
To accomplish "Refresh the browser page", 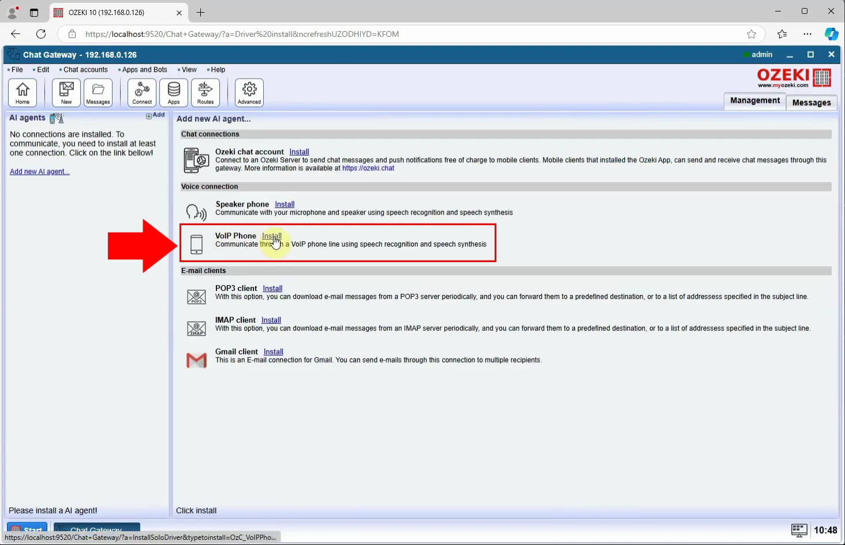I will 41,34.
